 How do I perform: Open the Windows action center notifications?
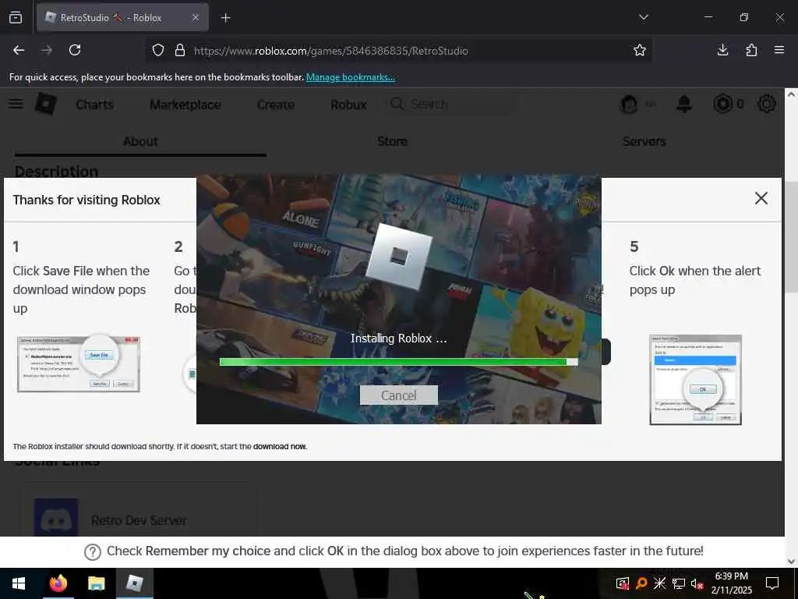tap(772, 583)
